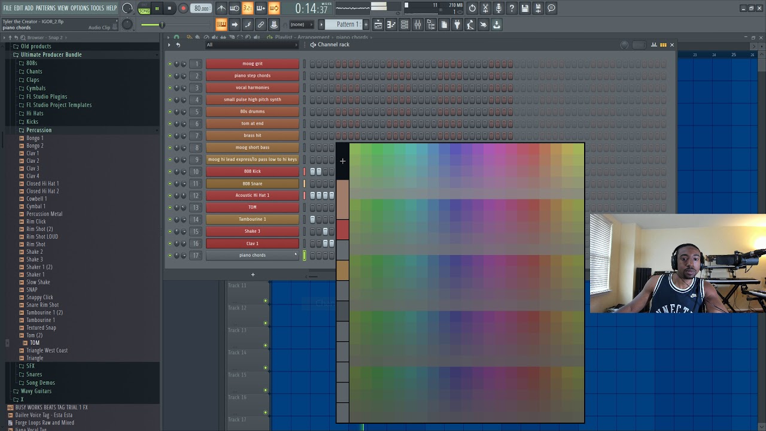Select the 808 Snare channel button
This screenshot has width=766, height=431.
252,183
